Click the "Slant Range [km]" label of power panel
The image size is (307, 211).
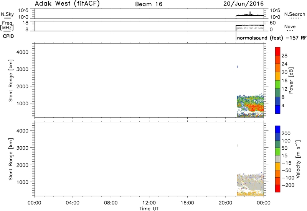tap(11, 80)
